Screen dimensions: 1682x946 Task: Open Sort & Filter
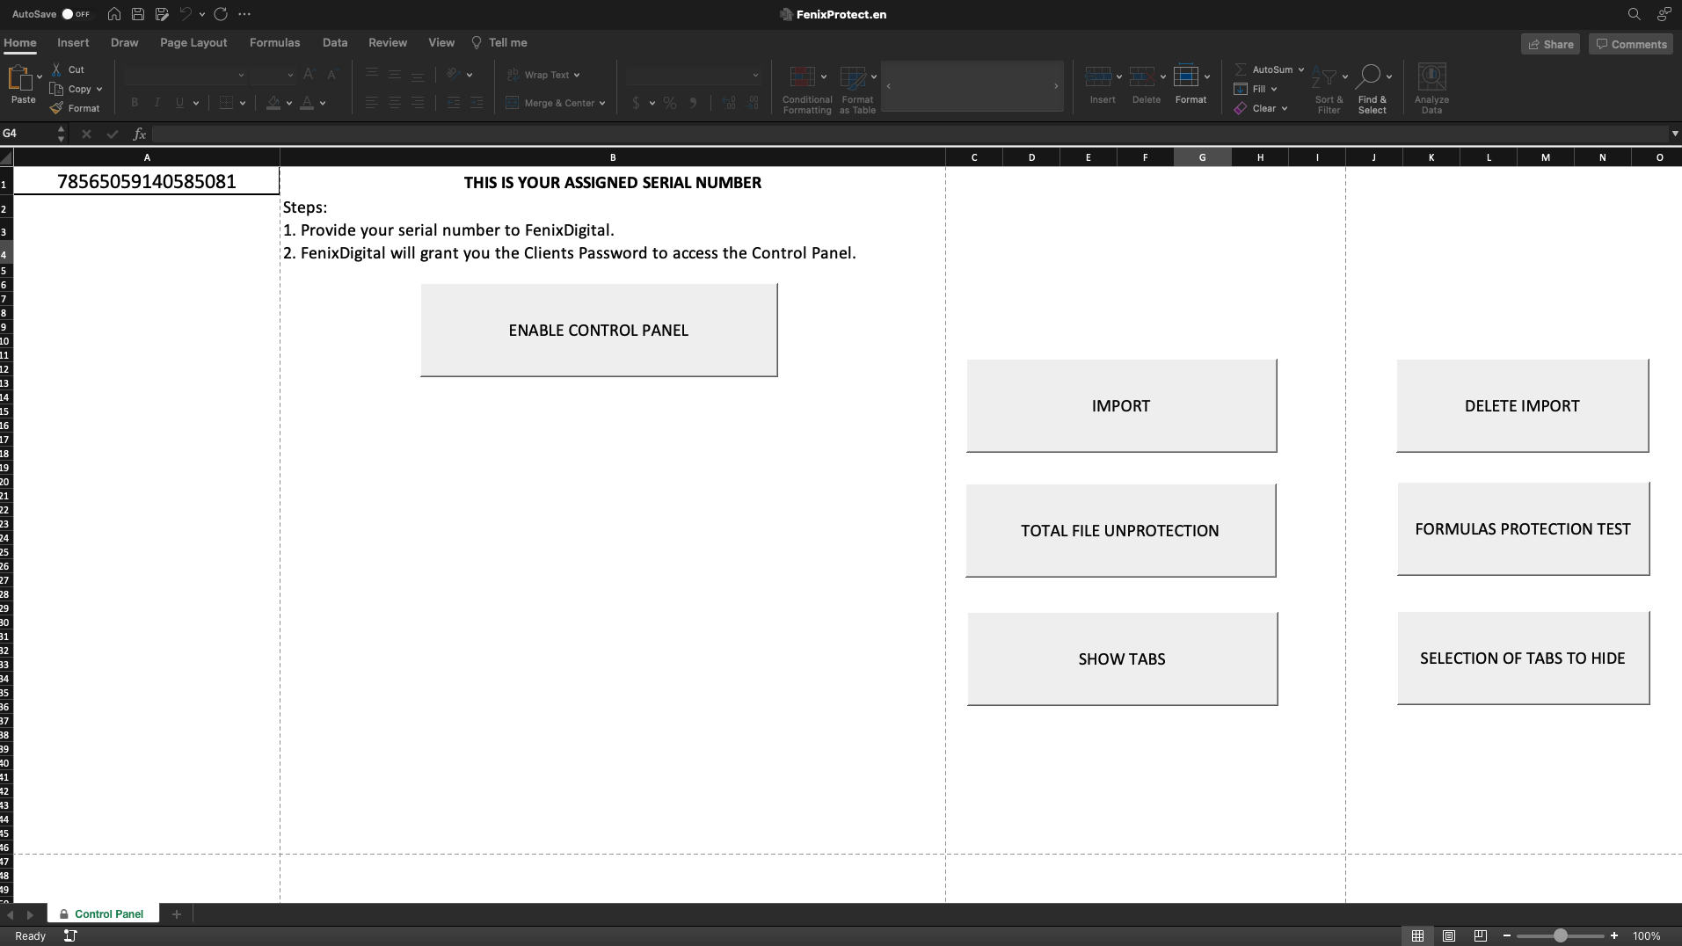pos(1329,90)
